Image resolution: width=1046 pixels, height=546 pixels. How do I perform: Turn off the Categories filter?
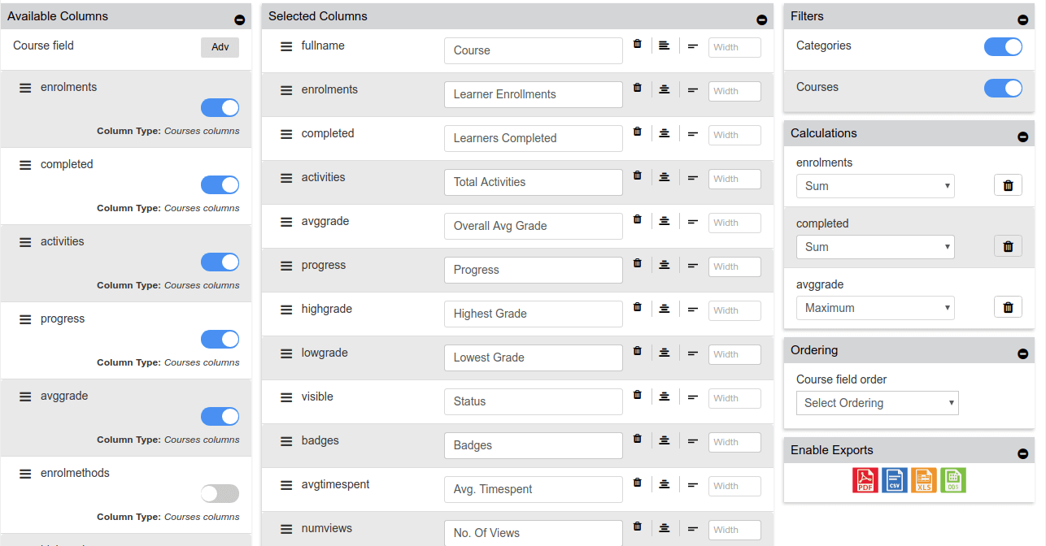click(x=1003, y=46)
